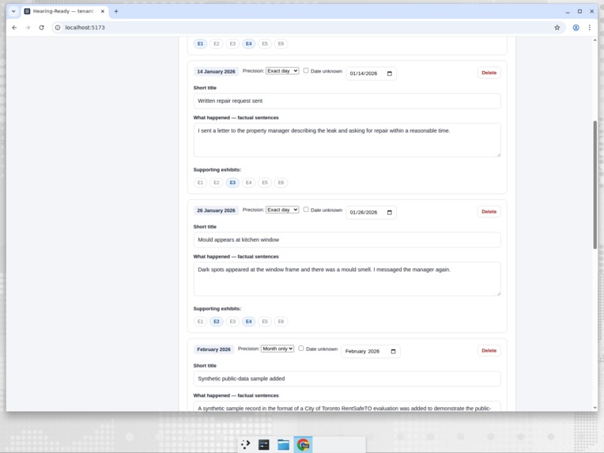The width and height of the screenshot is (604, 453).
Task: Open Precision dropdown for 14 January entry
Action: pos(282,71)
